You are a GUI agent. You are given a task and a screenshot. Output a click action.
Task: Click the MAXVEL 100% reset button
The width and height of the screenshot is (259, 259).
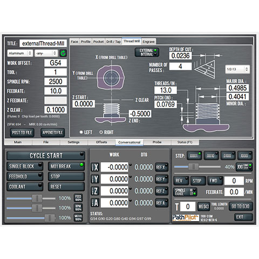(78, 217)
